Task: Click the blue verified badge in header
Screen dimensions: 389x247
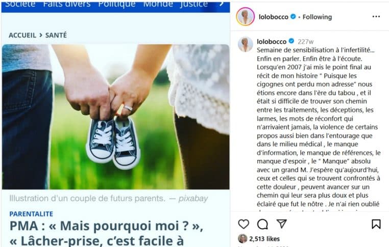Action: coord(293,17)
